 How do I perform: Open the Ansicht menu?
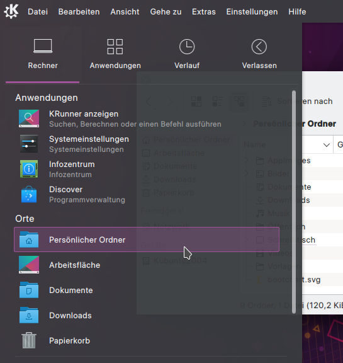125,12
